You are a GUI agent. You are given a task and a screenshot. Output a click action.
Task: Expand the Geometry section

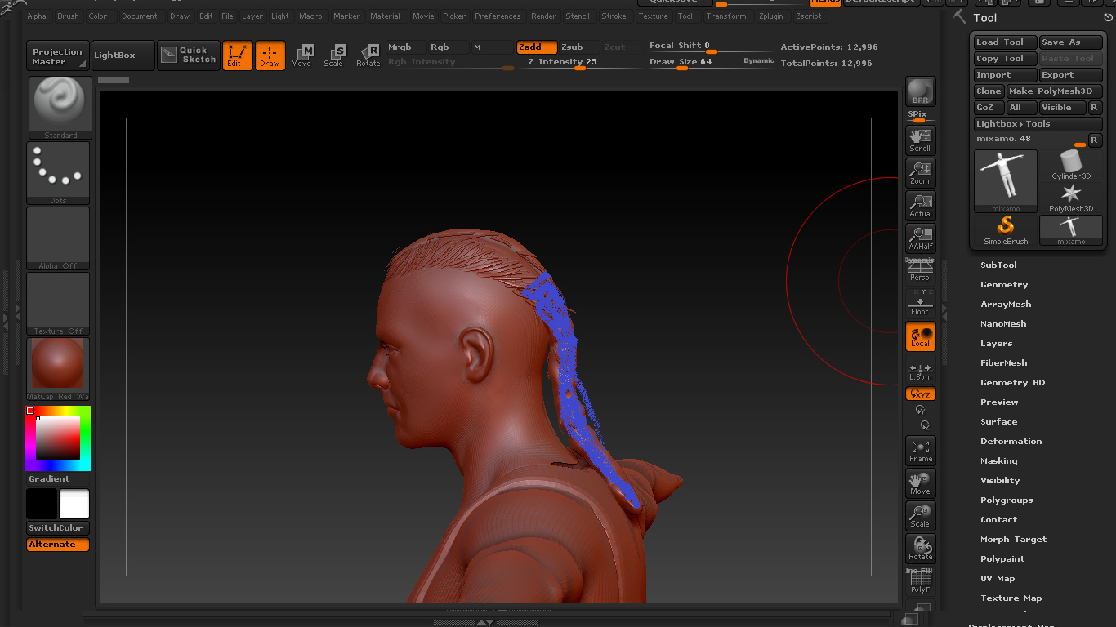pos(1004,285)
